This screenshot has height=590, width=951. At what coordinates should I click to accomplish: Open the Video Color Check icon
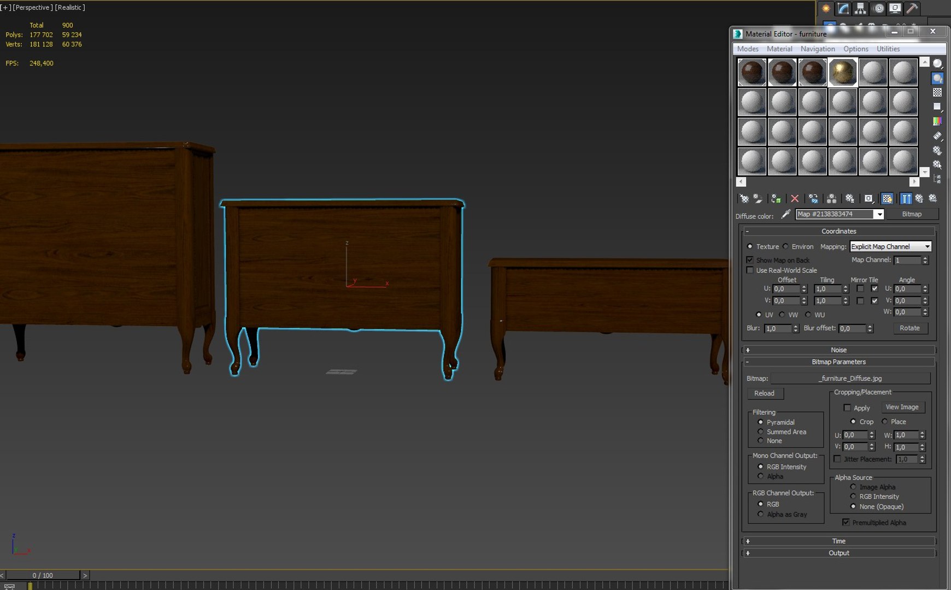click(937, 121)
